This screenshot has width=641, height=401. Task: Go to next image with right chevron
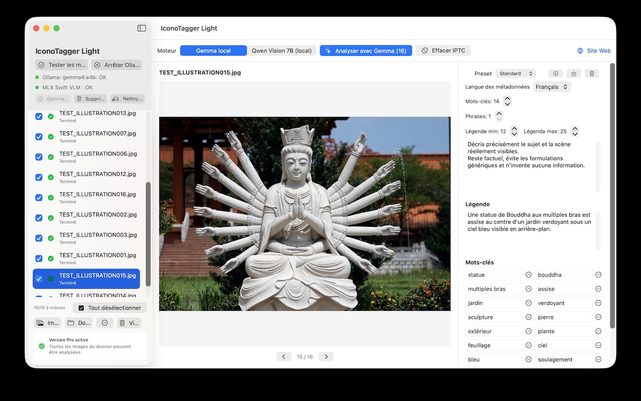326,356
